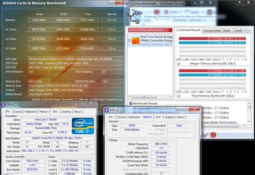
Task: Click the Memory Bus 665.2 MHz field in AIDA64
Action: (x=39, y=81)
